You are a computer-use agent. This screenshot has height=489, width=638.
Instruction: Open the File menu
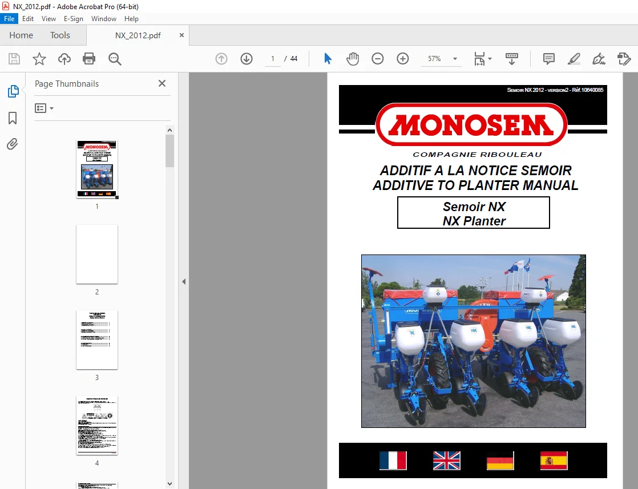(9, 19)
